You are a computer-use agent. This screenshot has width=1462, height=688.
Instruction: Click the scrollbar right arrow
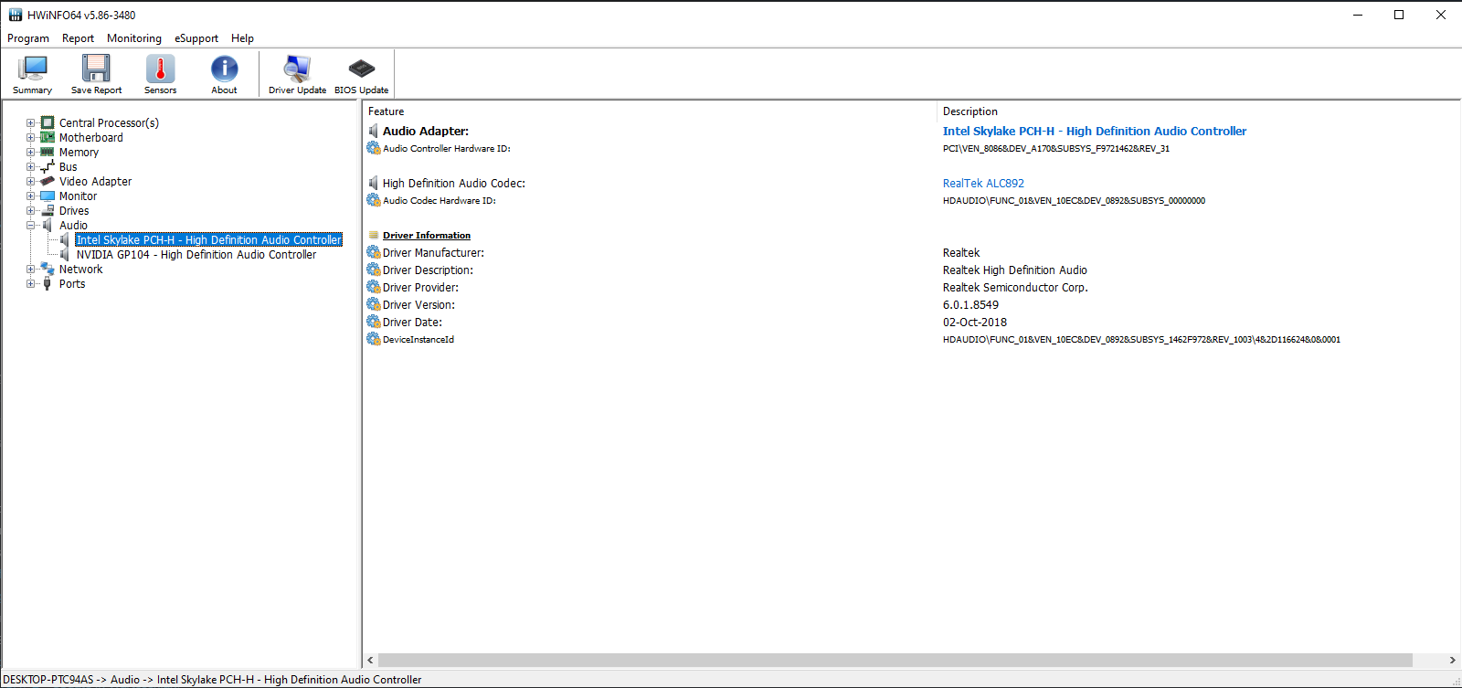pos(1452,660)
